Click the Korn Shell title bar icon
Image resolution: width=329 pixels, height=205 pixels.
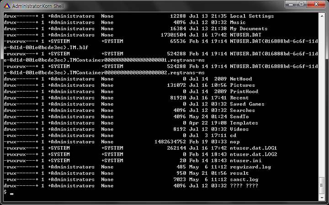[x=7, y=6]
